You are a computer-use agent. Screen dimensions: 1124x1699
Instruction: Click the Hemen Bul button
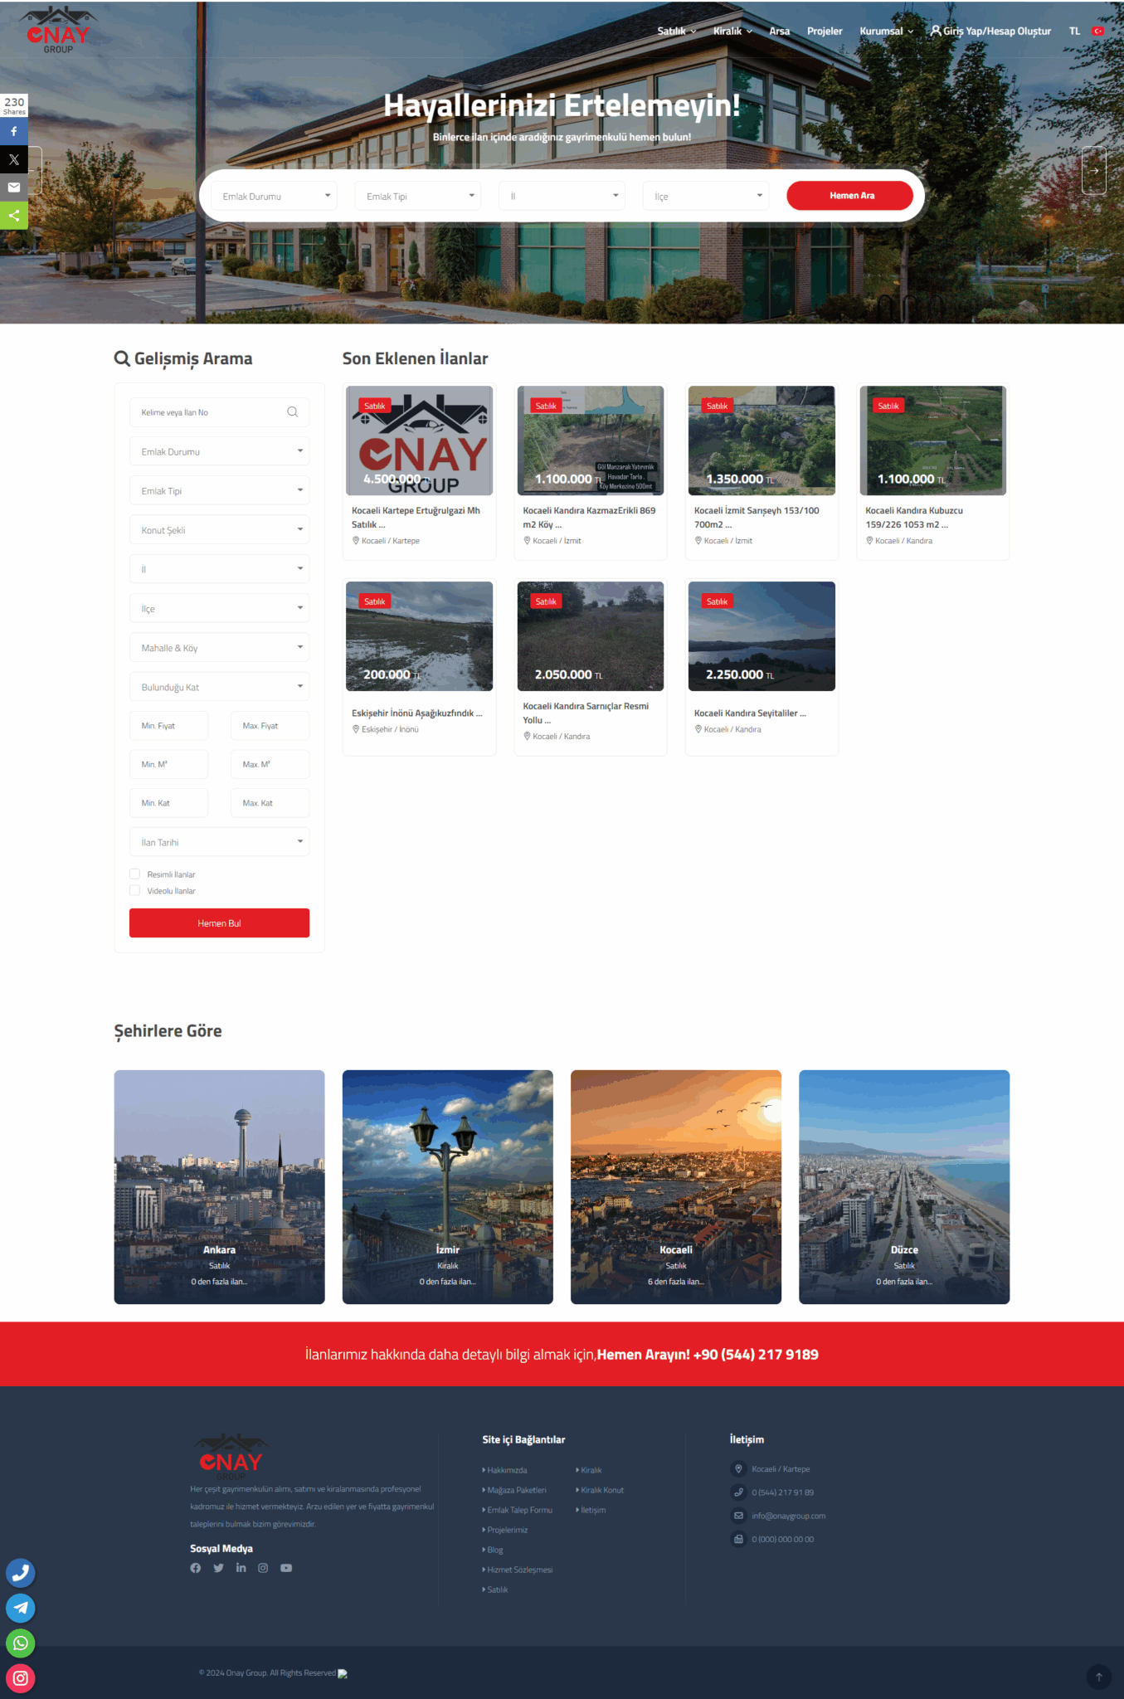(219, 923)
